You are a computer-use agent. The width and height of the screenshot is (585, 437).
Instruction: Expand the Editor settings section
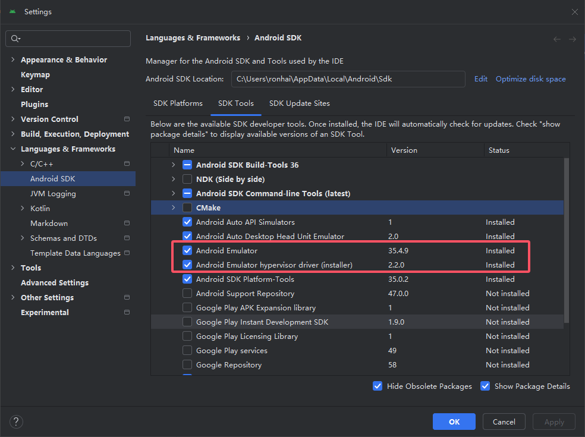coord(13,89)
